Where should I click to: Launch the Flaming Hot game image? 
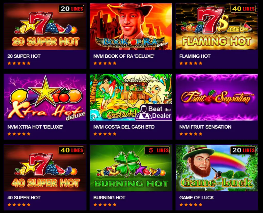click(217, 27)
